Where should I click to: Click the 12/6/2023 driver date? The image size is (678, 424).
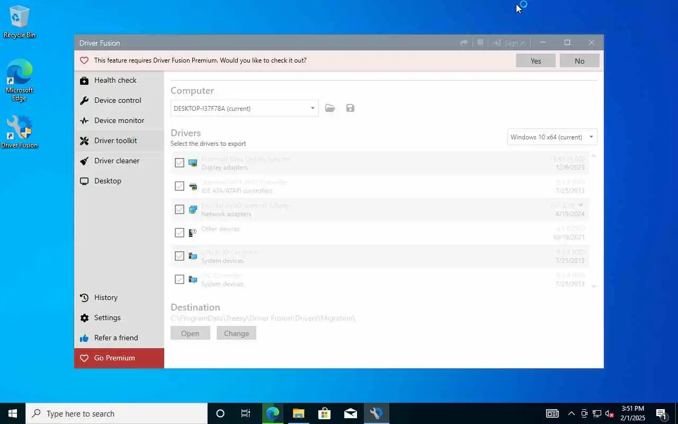click(x=570, y=167)
